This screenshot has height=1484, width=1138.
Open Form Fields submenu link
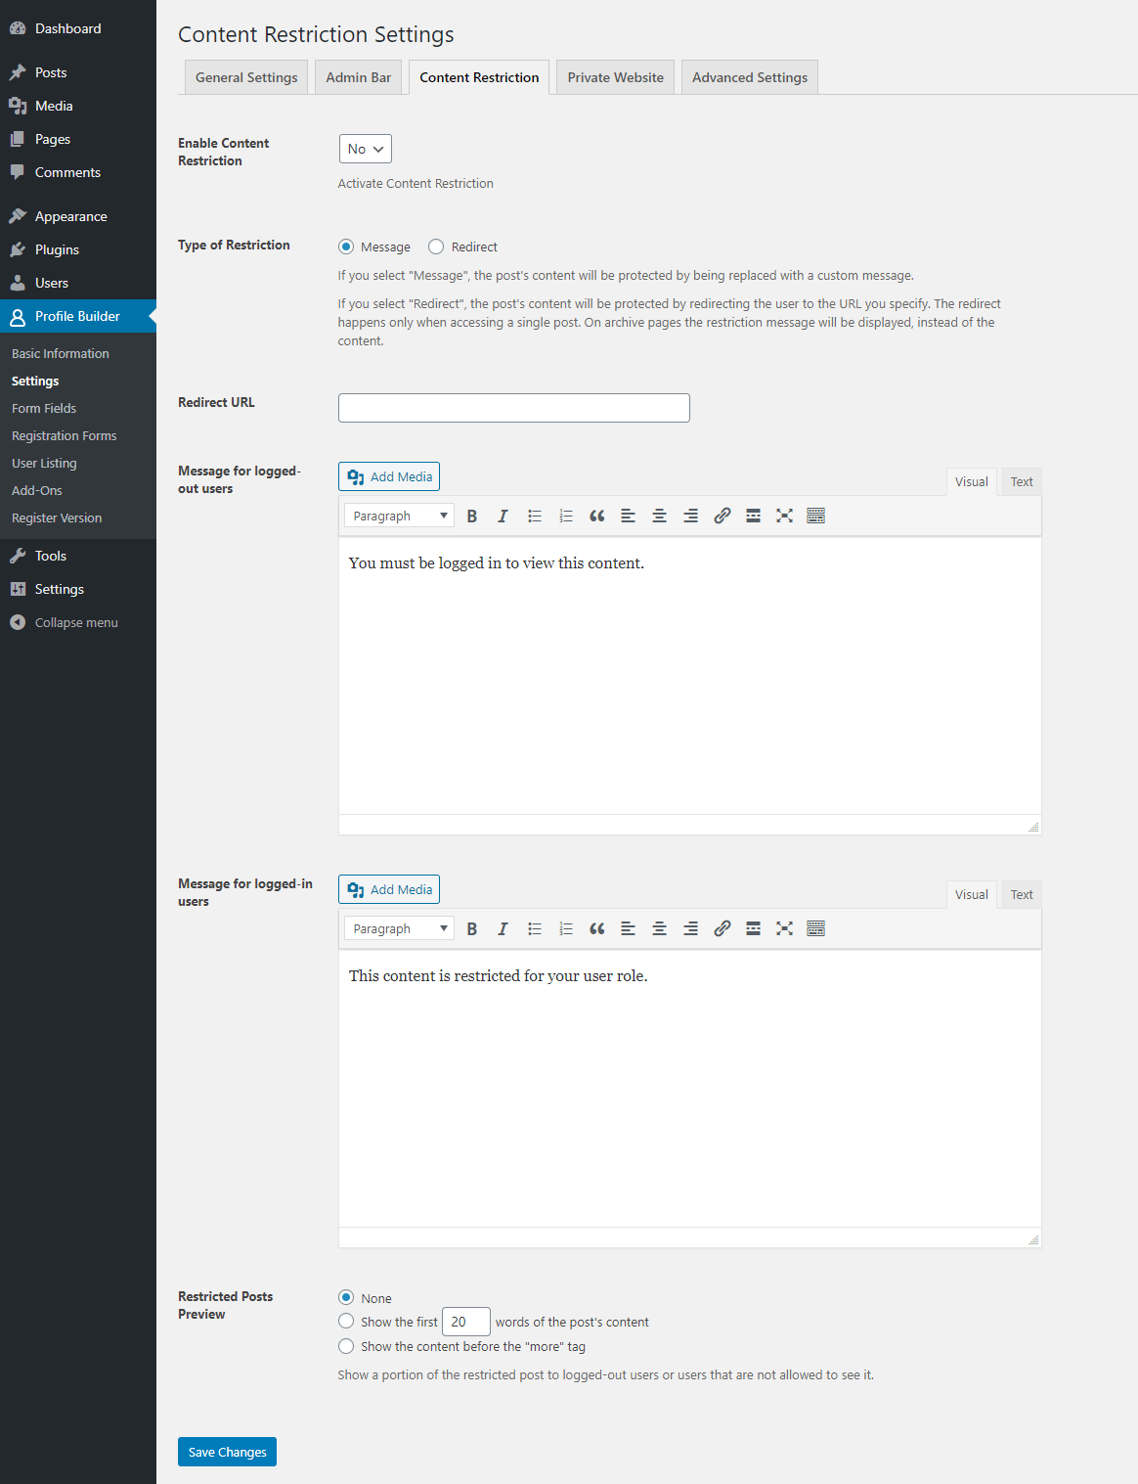pos(44,408)
